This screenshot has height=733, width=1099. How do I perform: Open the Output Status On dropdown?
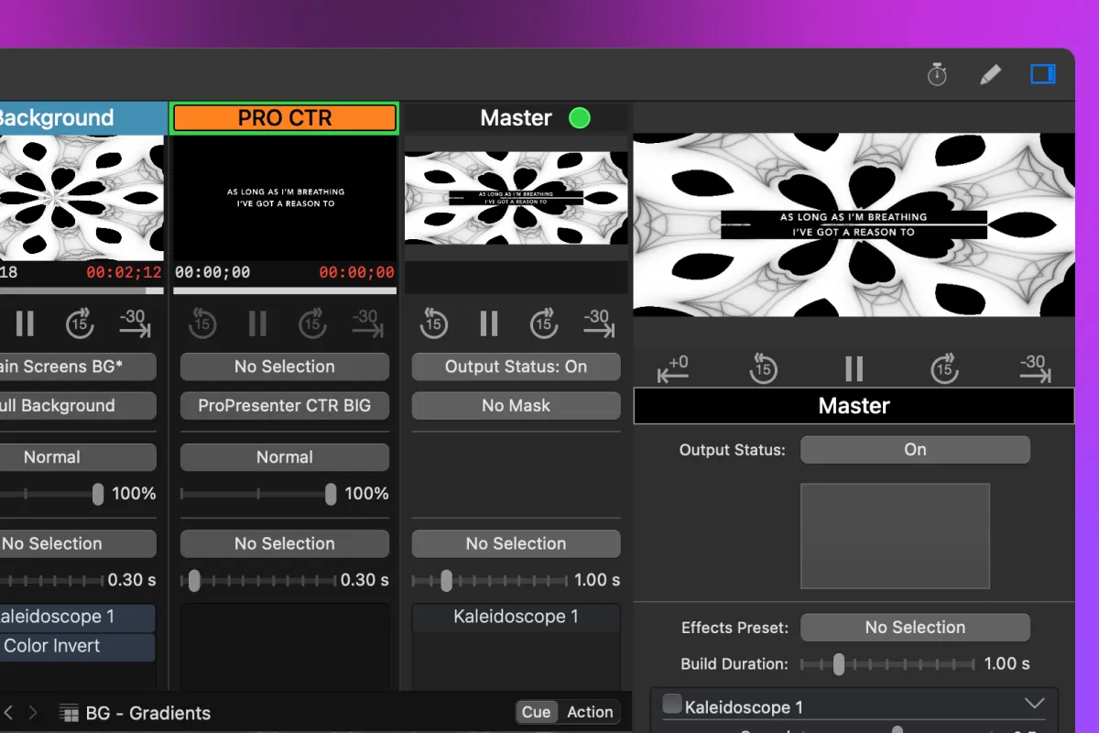click(915, 450)
